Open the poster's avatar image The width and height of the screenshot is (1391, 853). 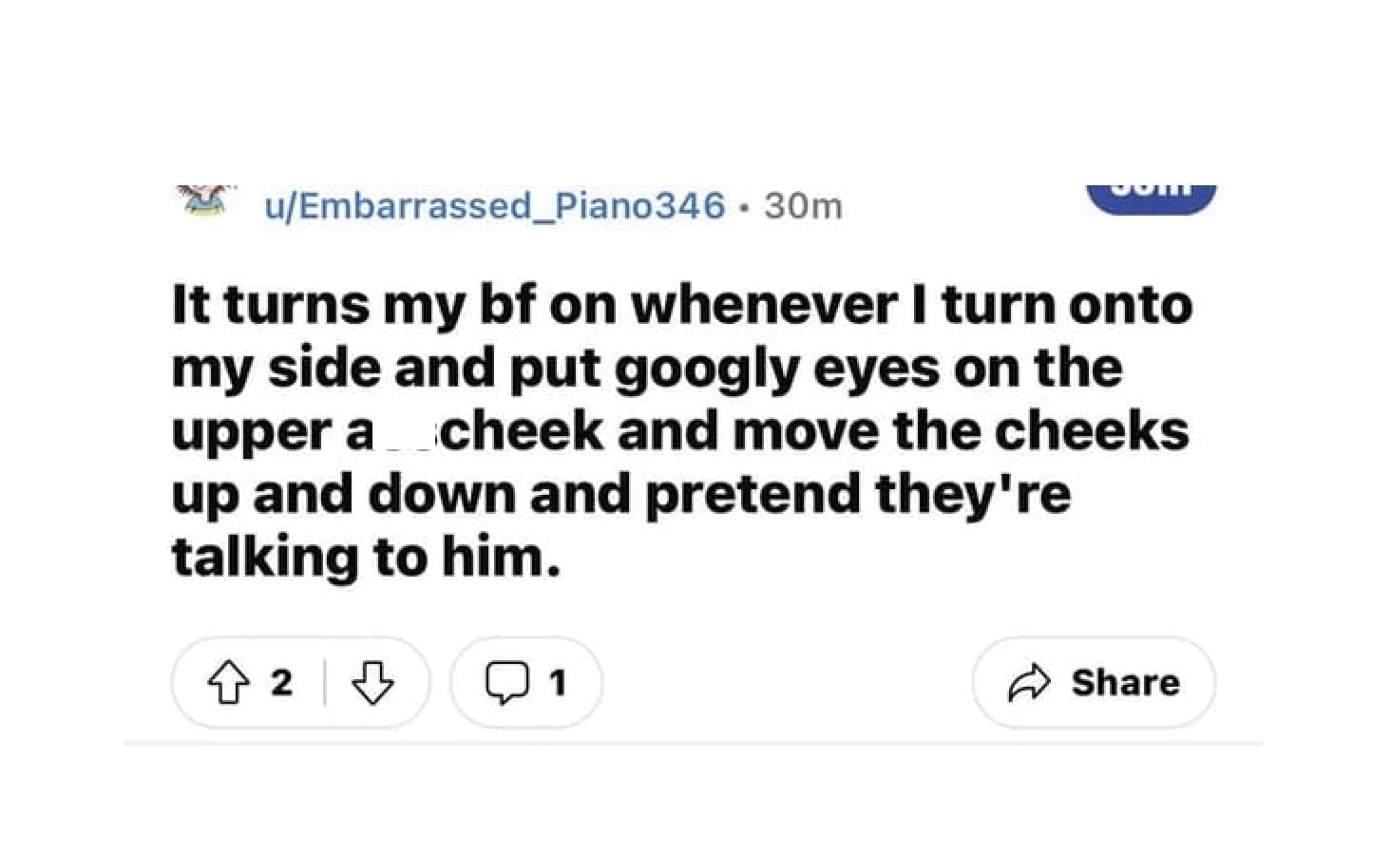pos(204,199)
